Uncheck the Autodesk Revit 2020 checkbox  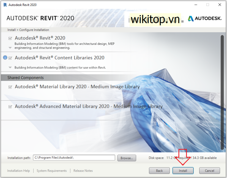tap(10, 38)
